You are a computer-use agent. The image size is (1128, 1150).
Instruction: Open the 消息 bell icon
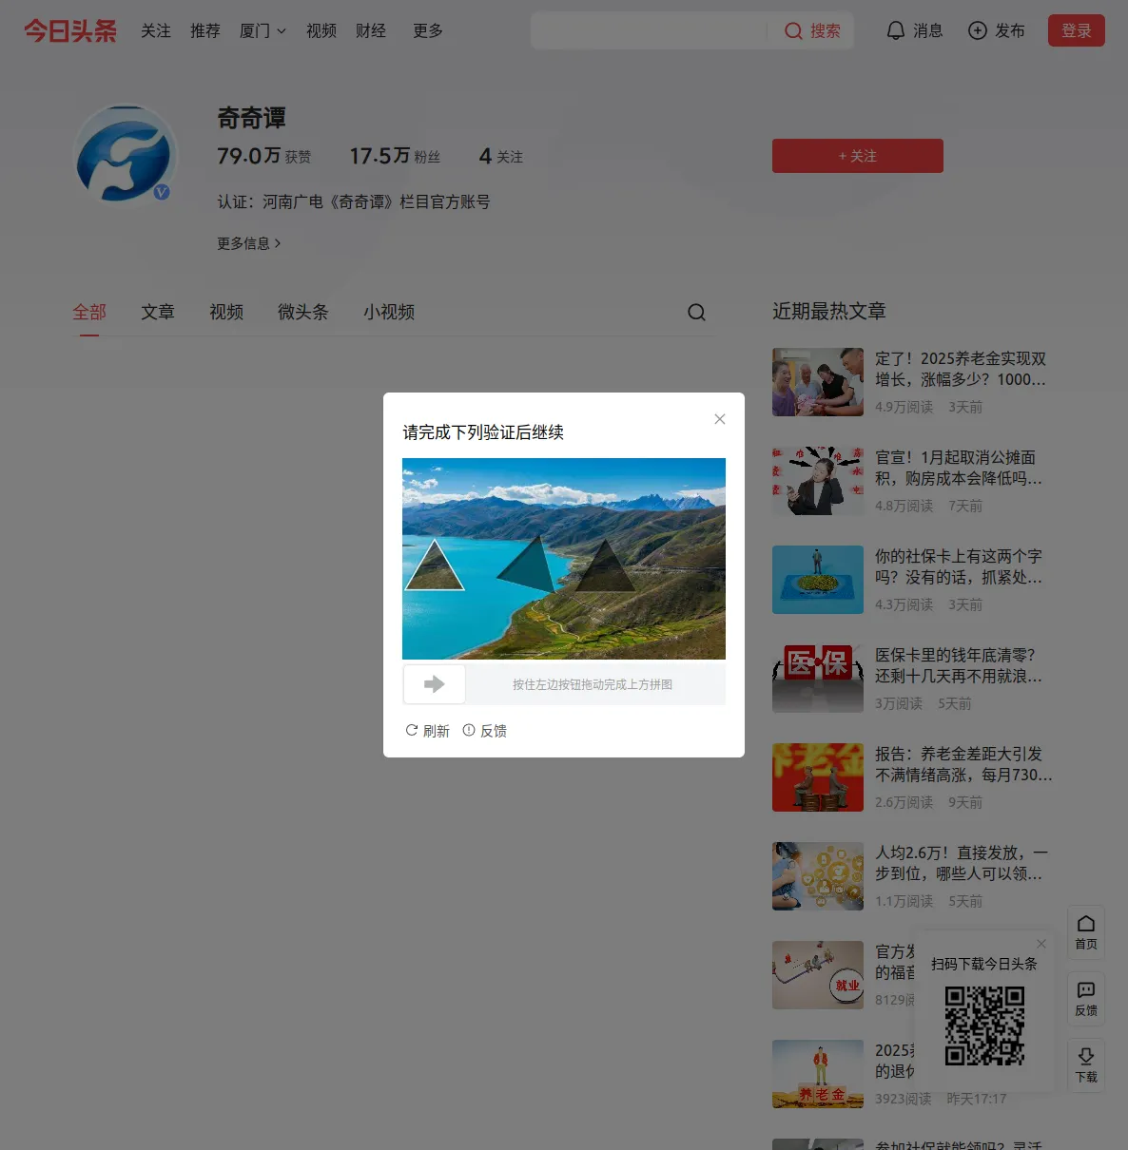(895, 30)
